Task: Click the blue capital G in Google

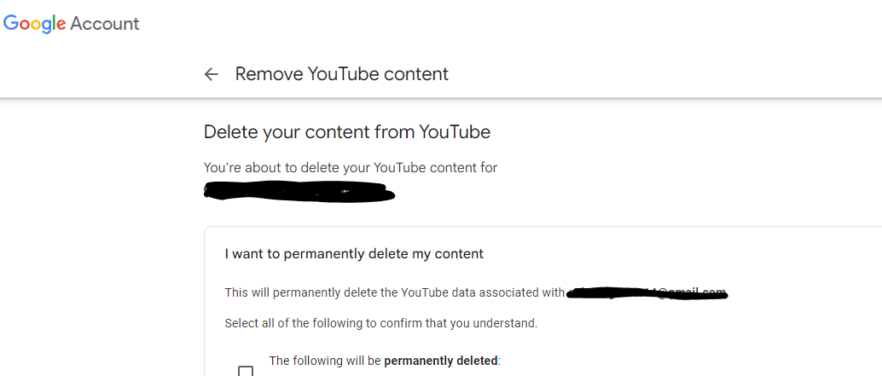Action: coord(11,22)
